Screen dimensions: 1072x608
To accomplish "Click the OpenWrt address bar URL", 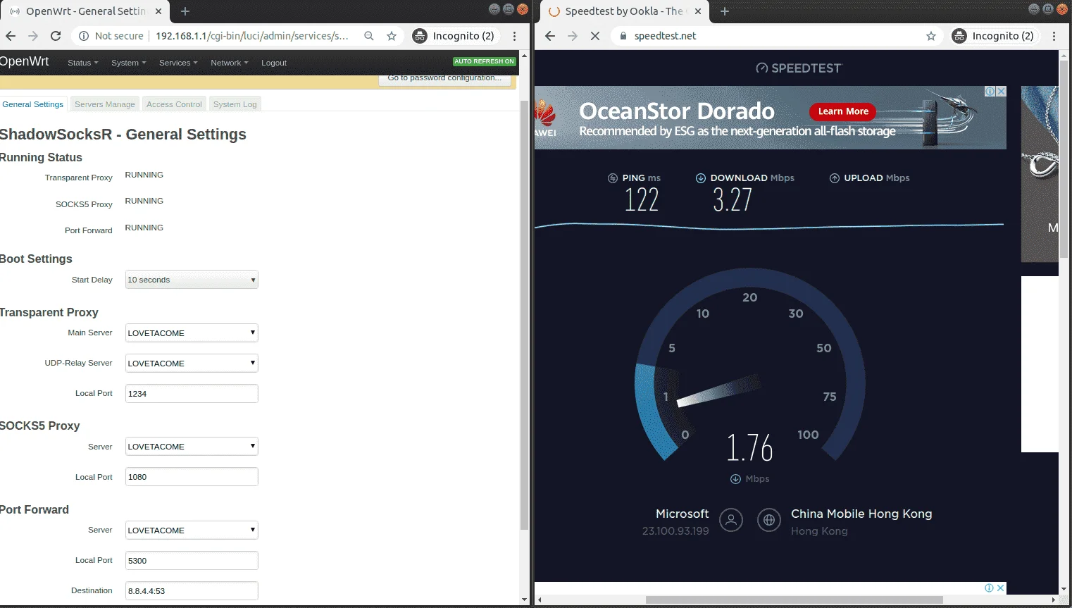I will coord(251,36).
